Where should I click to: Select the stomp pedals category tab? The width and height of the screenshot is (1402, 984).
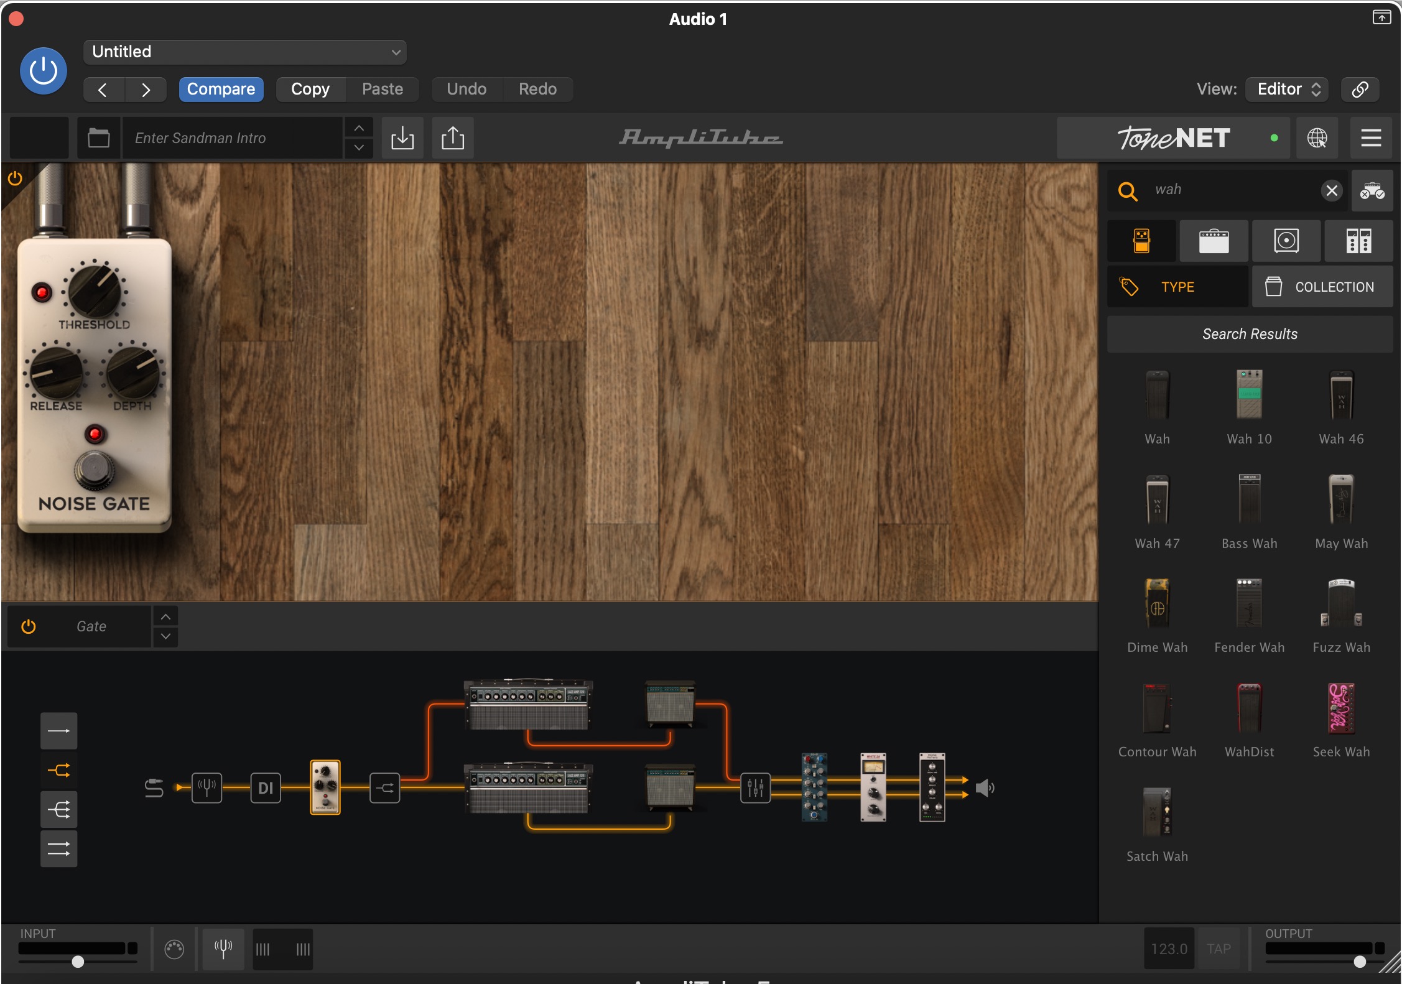(1141, 241)
